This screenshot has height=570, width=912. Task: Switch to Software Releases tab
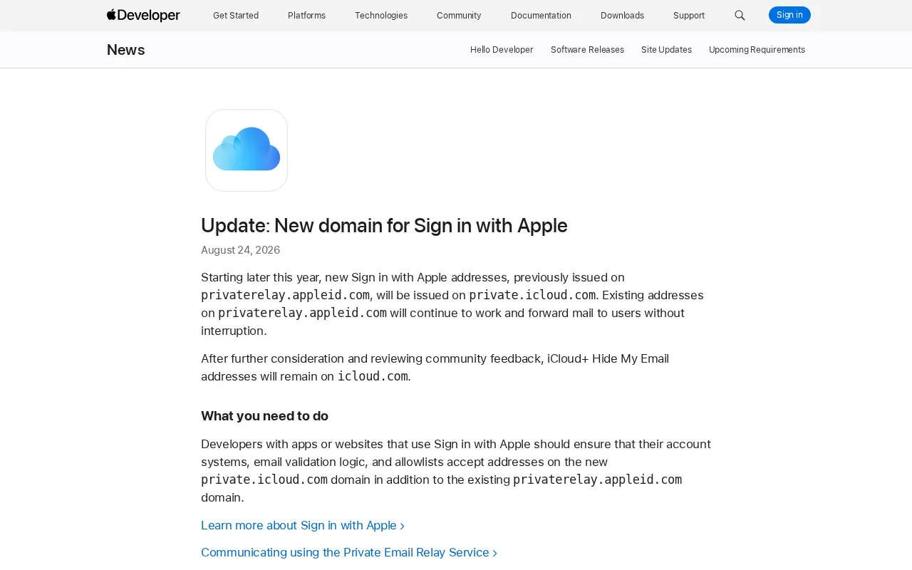[587, 50]
